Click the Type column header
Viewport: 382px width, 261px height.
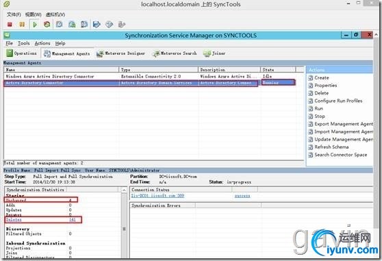click(159, 70)
